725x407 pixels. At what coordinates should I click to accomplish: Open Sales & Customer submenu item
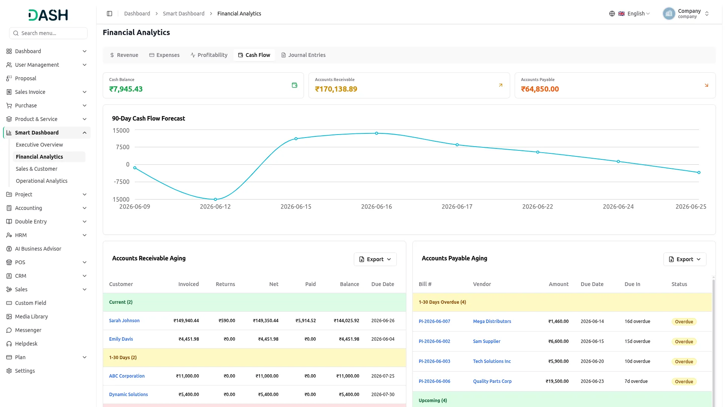click(37, 169)
